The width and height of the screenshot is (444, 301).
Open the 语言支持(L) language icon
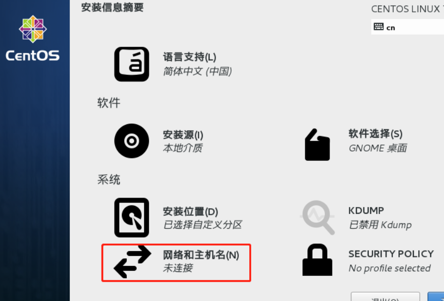click(132, 64)
